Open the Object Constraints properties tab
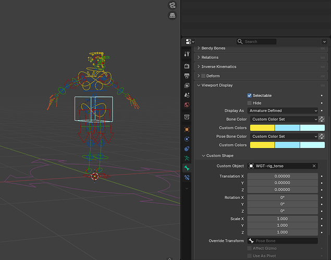Image resolution: width=331 pixels, height=260 pixels. (x=187, y=149)
